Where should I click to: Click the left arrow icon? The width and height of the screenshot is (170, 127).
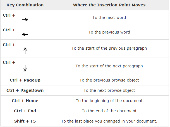pos(25,34)
